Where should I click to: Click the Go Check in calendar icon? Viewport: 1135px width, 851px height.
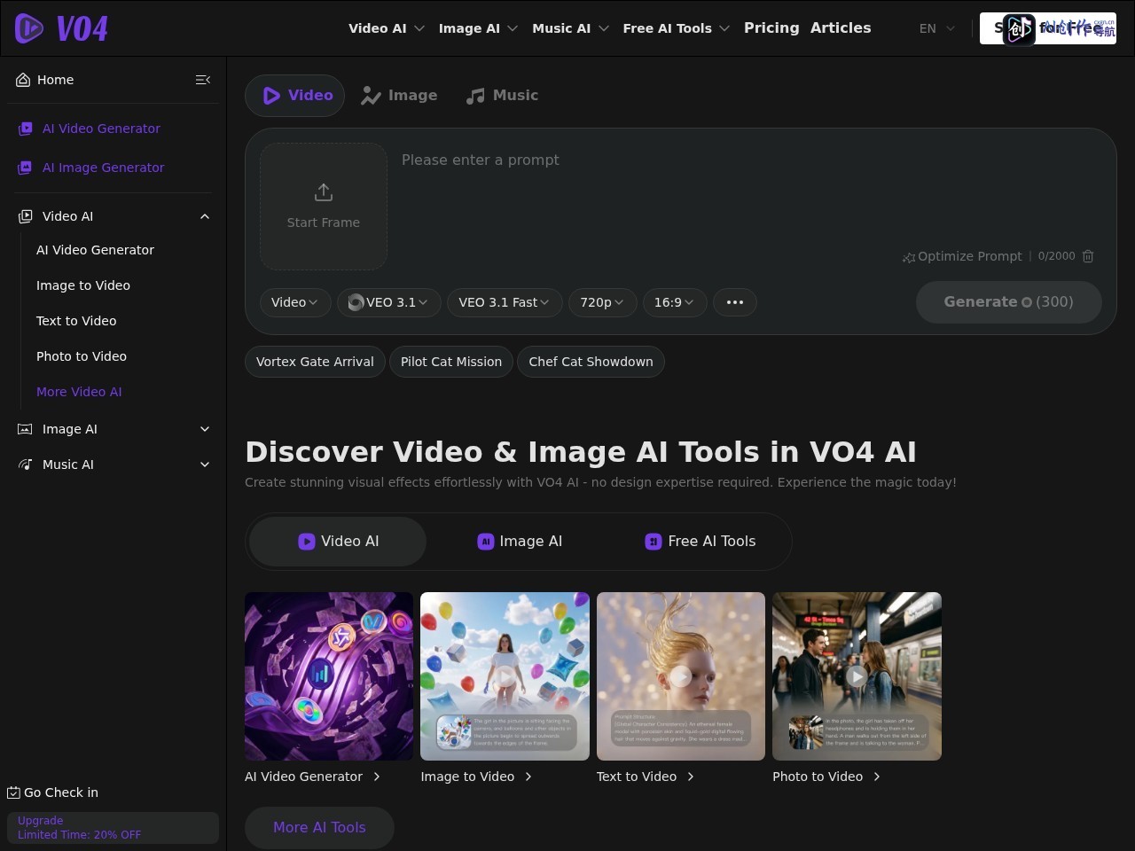point(13,792)
